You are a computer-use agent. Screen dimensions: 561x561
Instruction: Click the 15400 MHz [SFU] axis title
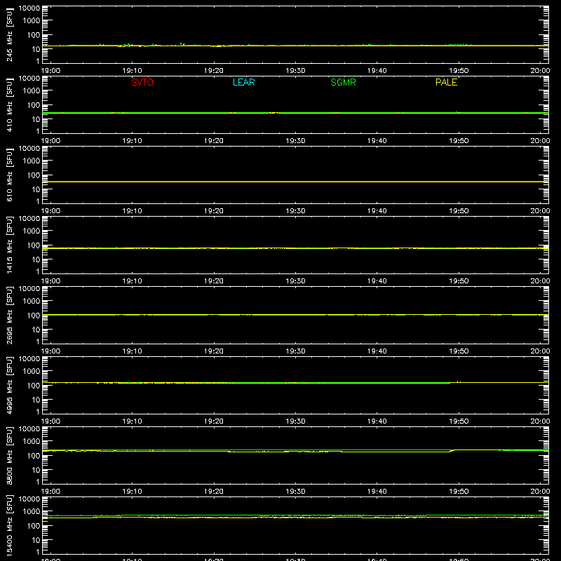[x=9, y=525]
